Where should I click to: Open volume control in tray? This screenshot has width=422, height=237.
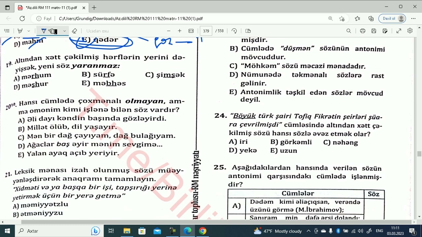click(360, 231)
